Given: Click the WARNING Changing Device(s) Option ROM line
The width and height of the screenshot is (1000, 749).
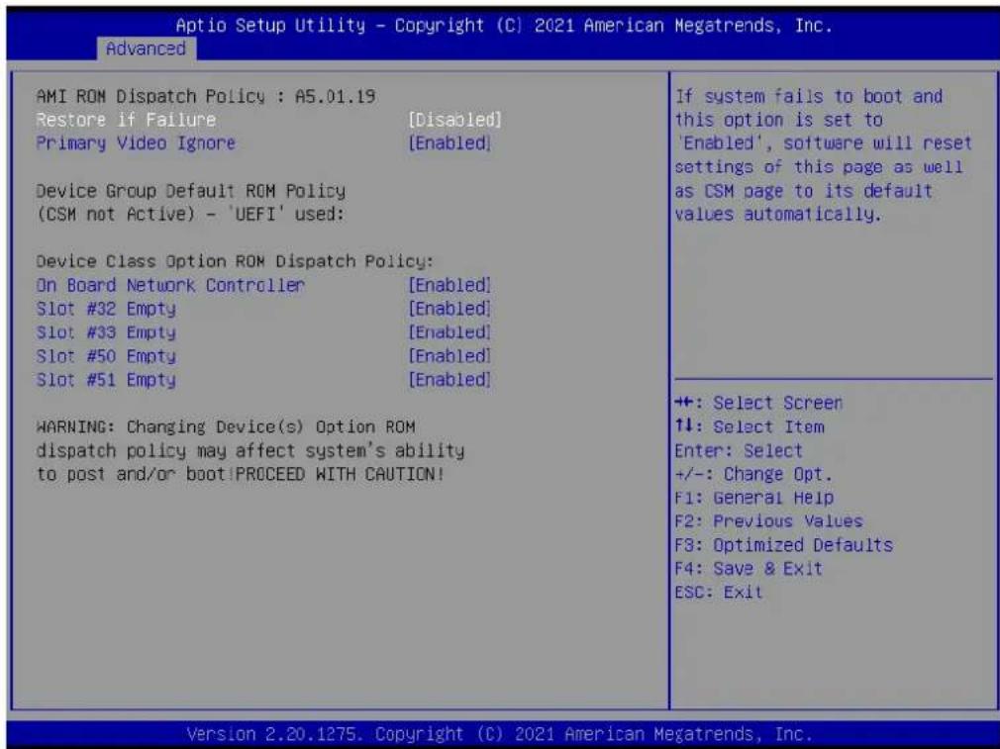Looking at the screenshot, I should pos(226,426).
